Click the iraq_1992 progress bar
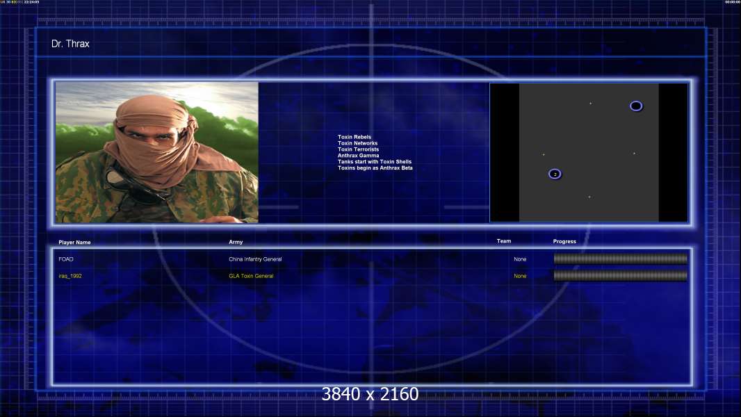The image size is (741, 417). click(621, 276)
